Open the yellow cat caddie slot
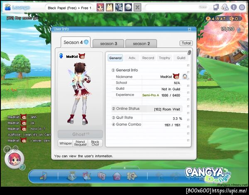 [110, 7]
